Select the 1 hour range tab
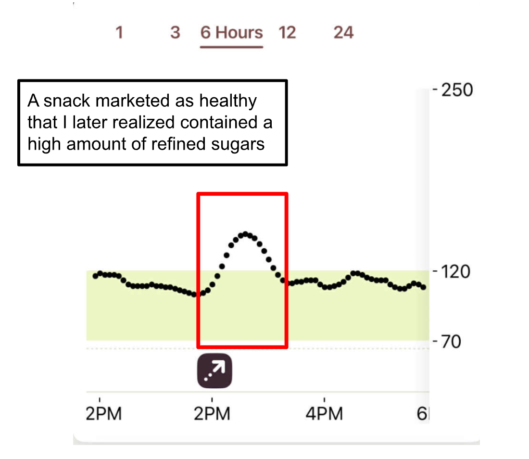The image size is (529, 459). (x=119, y=33)
